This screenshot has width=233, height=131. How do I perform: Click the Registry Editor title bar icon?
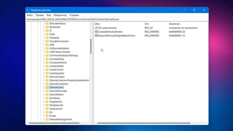click(x=28, y=10)
